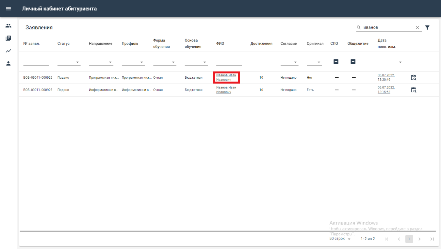Expand the Форма обучения filter dropdown
This screenshot has height=249, width=441.
tap(165, 62)
